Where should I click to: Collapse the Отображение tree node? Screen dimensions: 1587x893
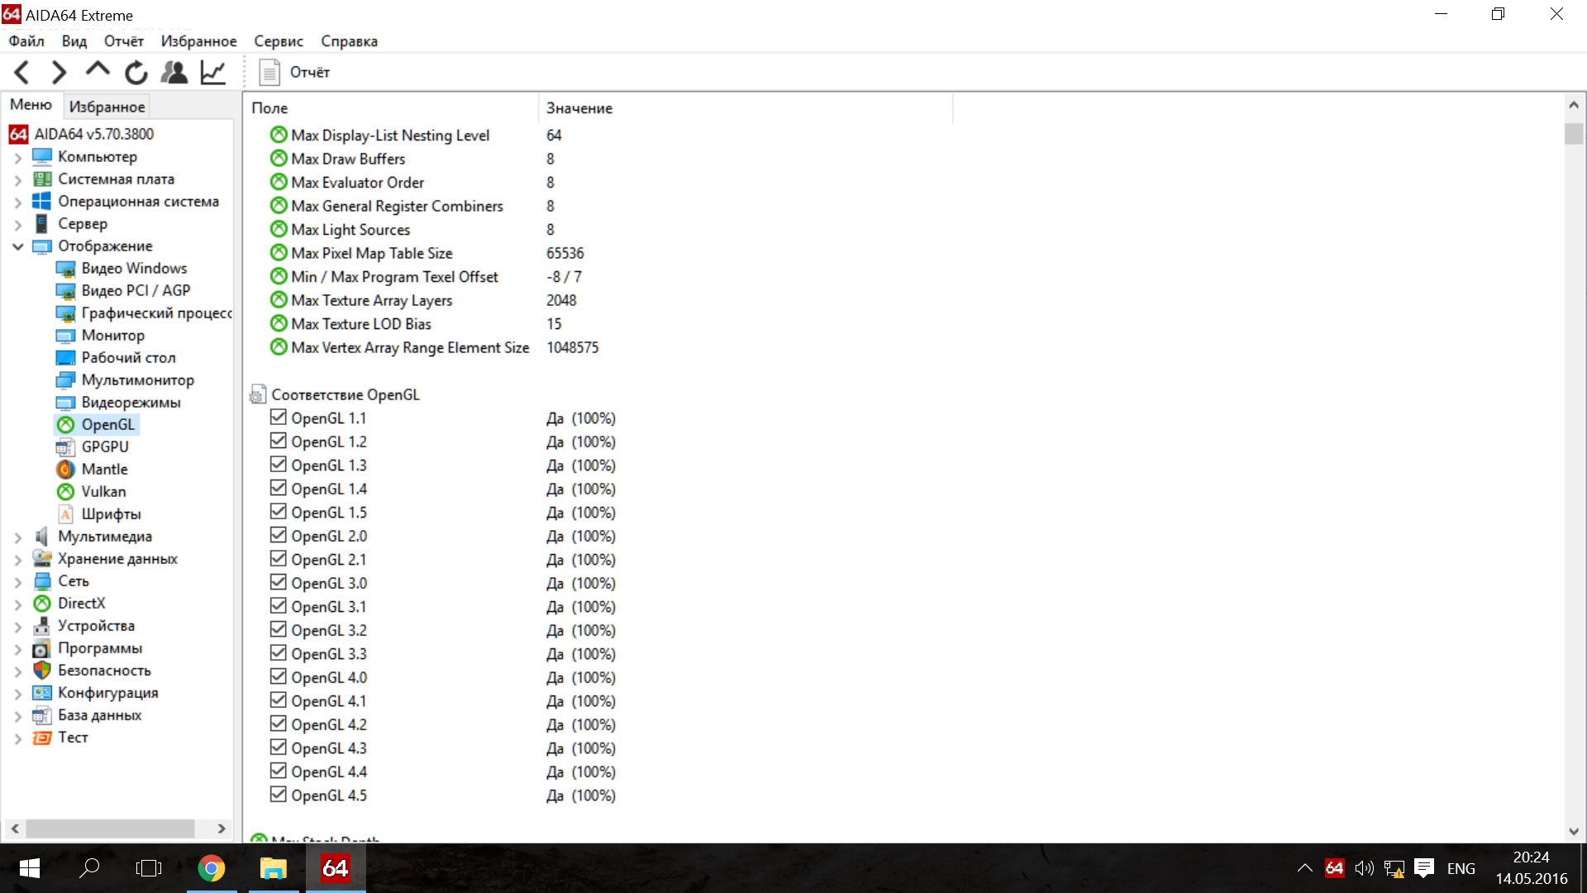tap(17, 246)
